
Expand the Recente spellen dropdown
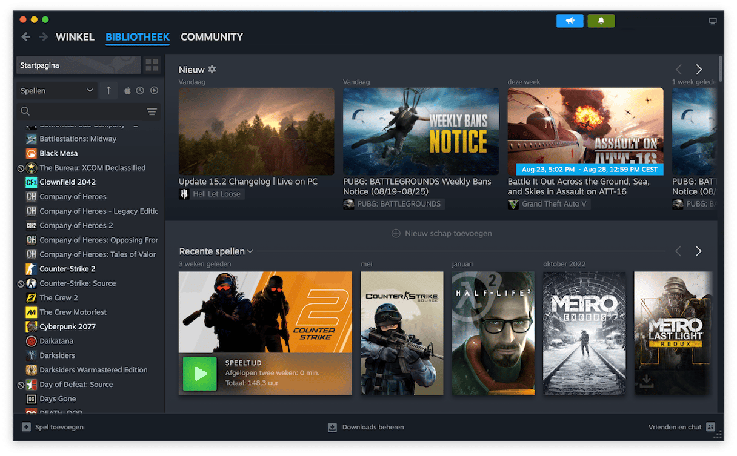click(x=250, y=251)
